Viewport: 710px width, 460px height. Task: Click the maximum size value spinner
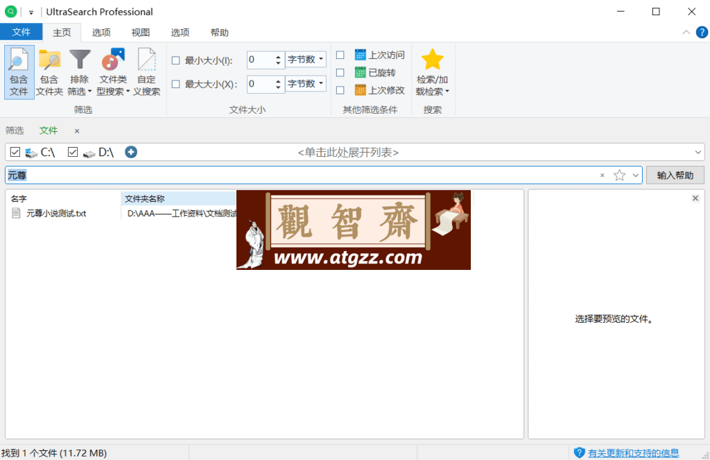pyautogui.click(x=278, y=84)
